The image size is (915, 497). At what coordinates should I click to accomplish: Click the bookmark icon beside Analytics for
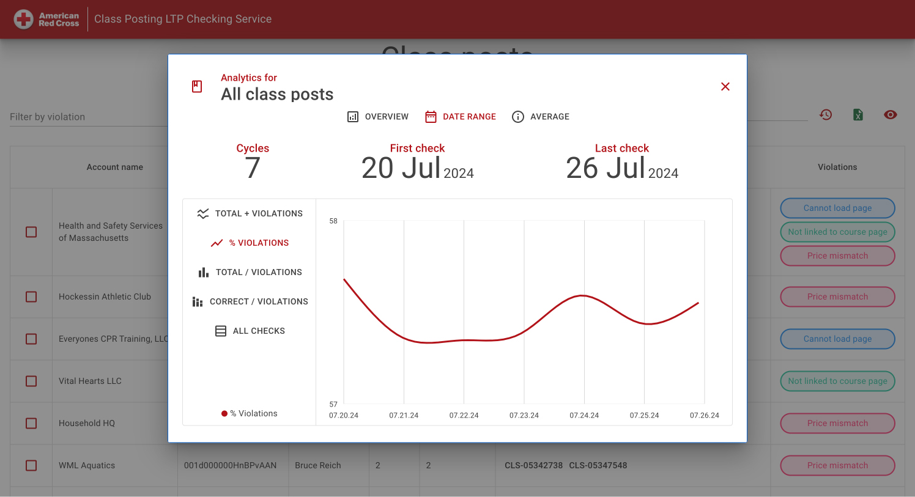coord(197,86)
